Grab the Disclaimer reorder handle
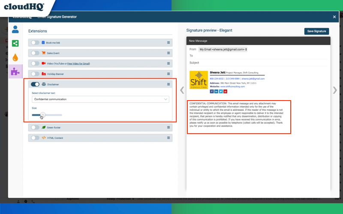The image size is (343, 214). pos(168,84)
